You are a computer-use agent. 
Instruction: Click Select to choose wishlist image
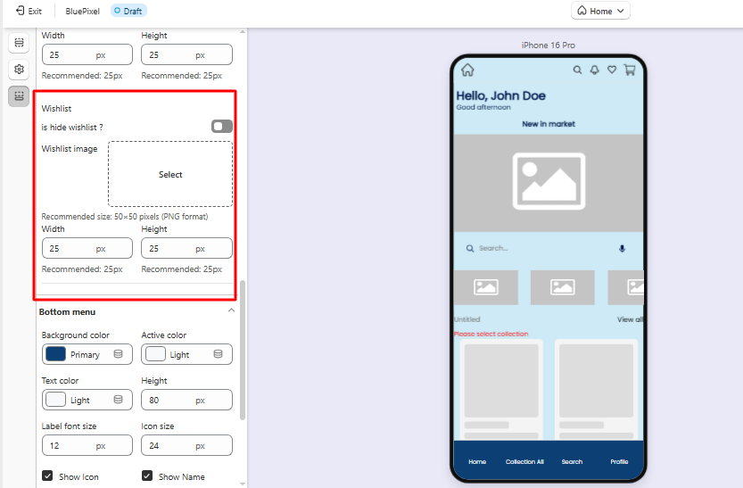point(170,174)
